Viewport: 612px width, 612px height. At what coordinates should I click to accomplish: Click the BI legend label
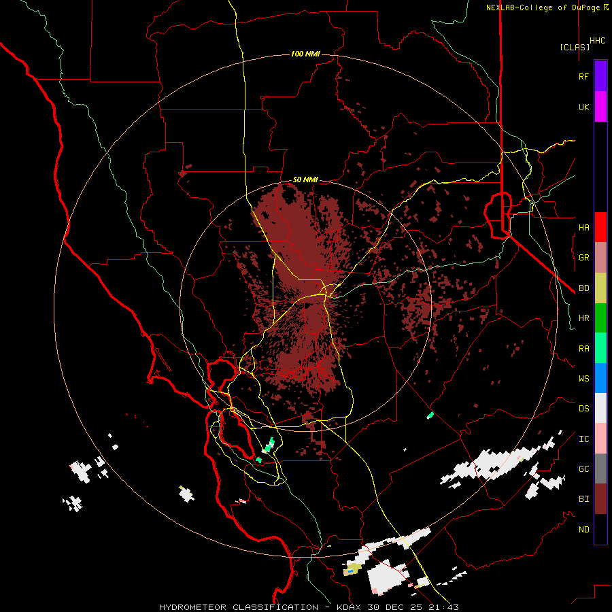tap(583, 499)
